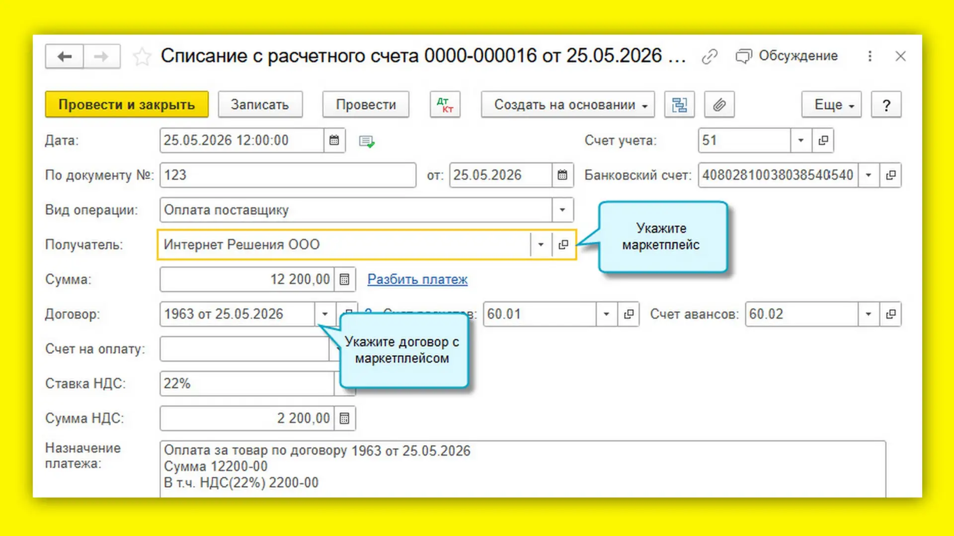The height and width of the screenshot is (536, 954).
Task: Open the calculator for Сумма field
Action: 344,279
